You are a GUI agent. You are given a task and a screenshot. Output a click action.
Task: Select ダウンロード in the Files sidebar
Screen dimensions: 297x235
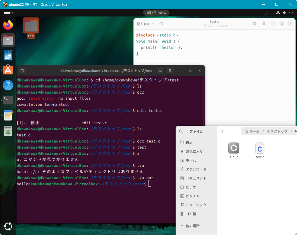click(x=196, y=169)
